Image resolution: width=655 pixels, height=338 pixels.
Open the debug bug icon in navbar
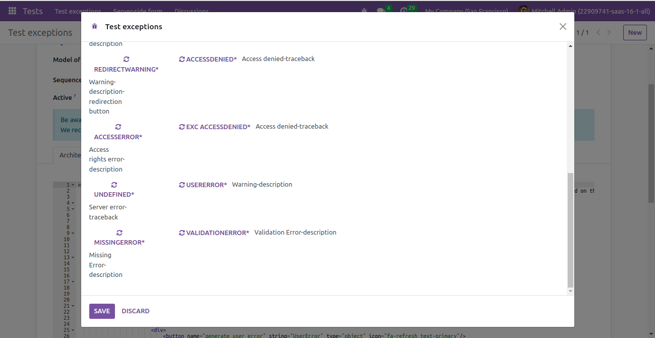point(364,11)
